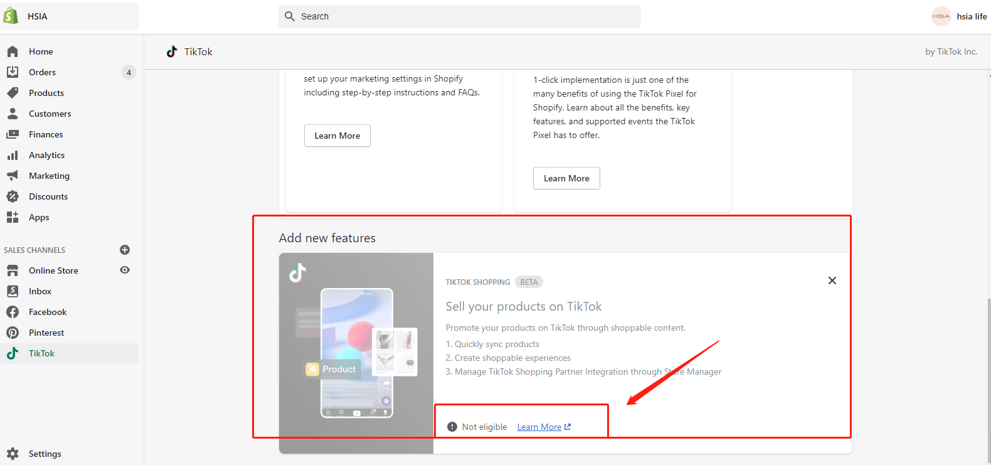This screenshot has width=991, height=465.
Task: Open the hsia life account menu
Action: pos(959,16)
